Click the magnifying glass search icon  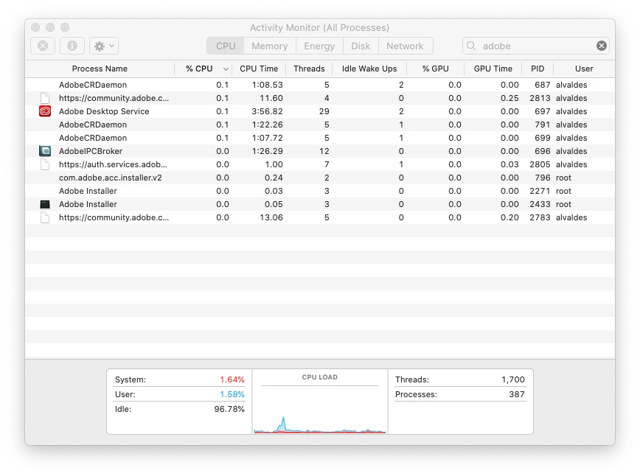[471, 46]
